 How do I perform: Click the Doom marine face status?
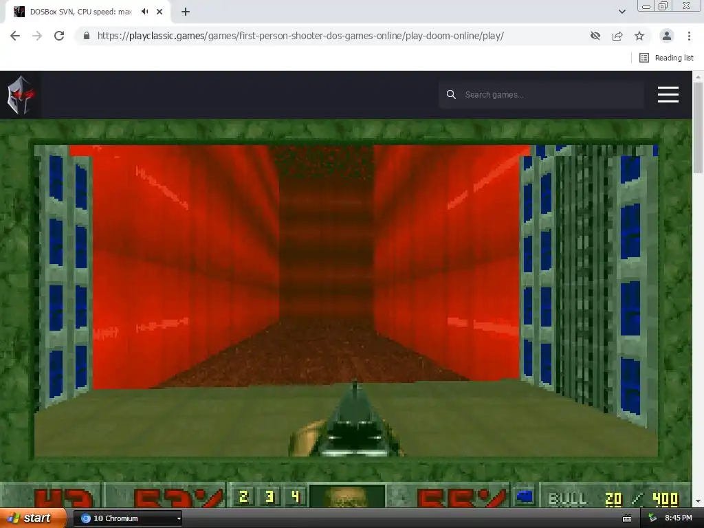(x=347, y=496)
